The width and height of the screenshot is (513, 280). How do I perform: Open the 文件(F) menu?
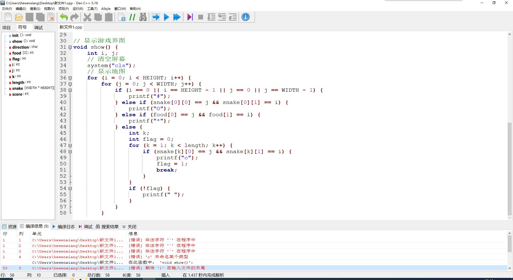pos(7,9)
